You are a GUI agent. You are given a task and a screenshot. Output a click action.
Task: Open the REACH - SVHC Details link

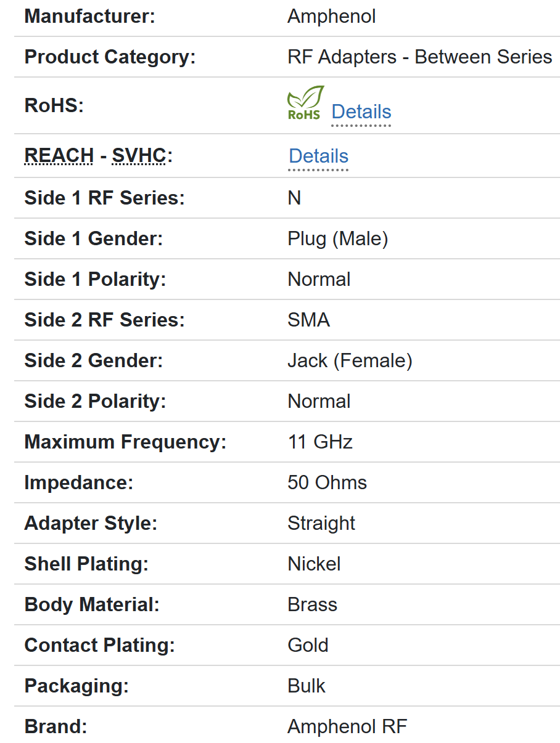318,156
